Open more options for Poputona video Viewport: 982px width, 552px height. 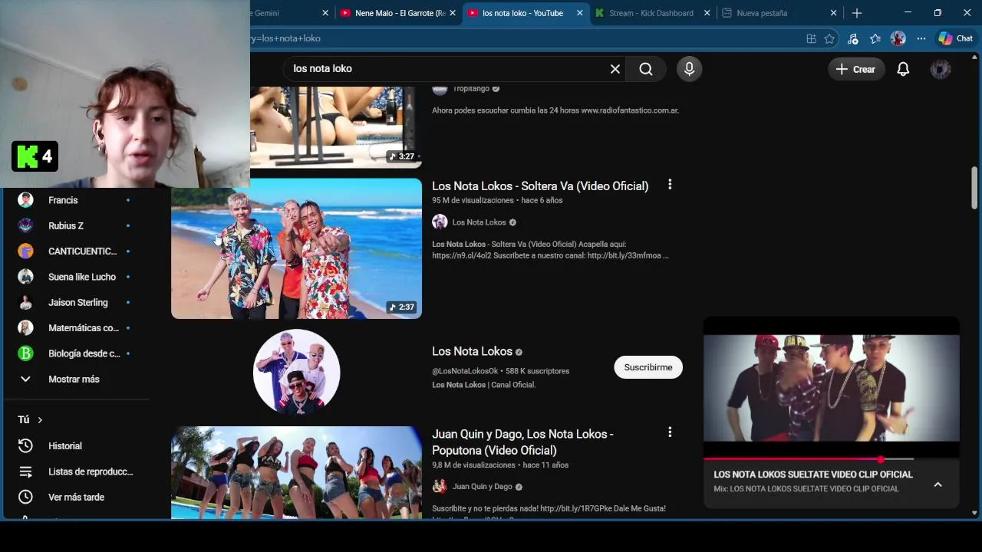pyautogui.click(x=670, y=432)
